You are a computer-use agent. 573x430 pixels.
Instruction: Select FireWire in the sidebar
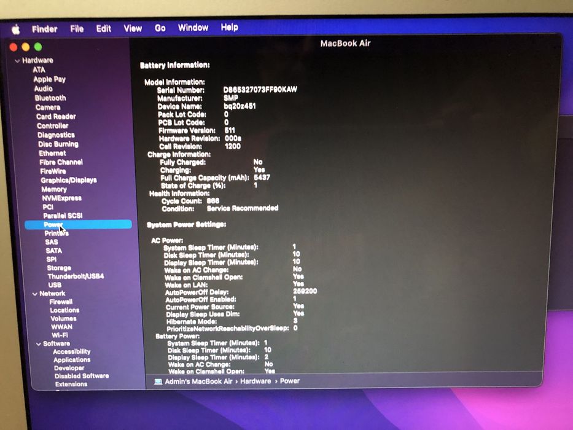tap(53, 171)
